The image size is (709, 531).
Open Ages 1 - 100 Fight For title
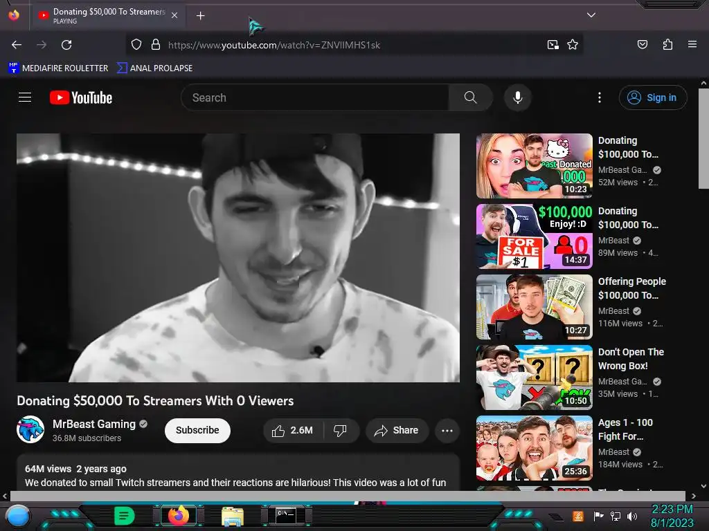click(x=625, y=429)
